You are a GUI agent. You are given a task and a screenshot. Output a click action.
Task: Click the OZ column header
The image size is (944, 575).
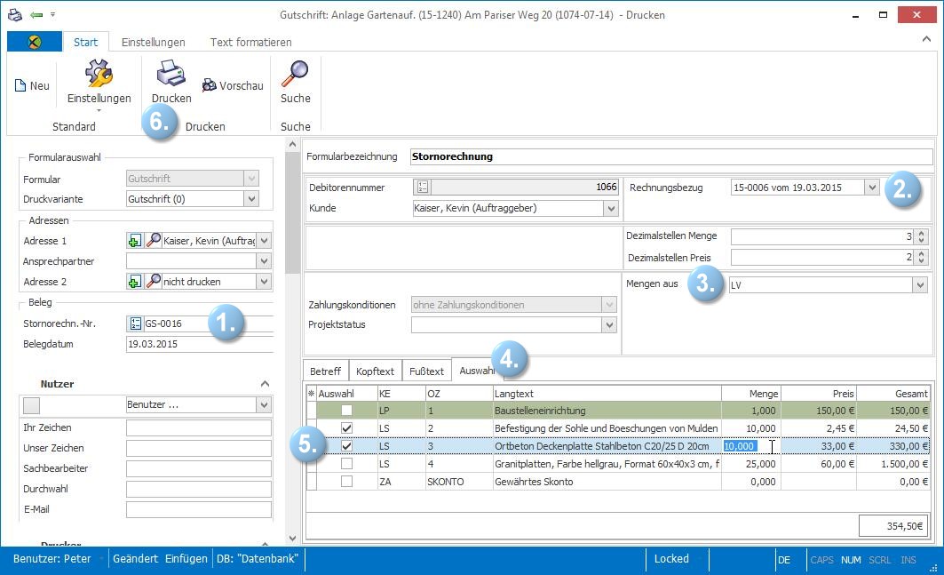pos(459,394)
